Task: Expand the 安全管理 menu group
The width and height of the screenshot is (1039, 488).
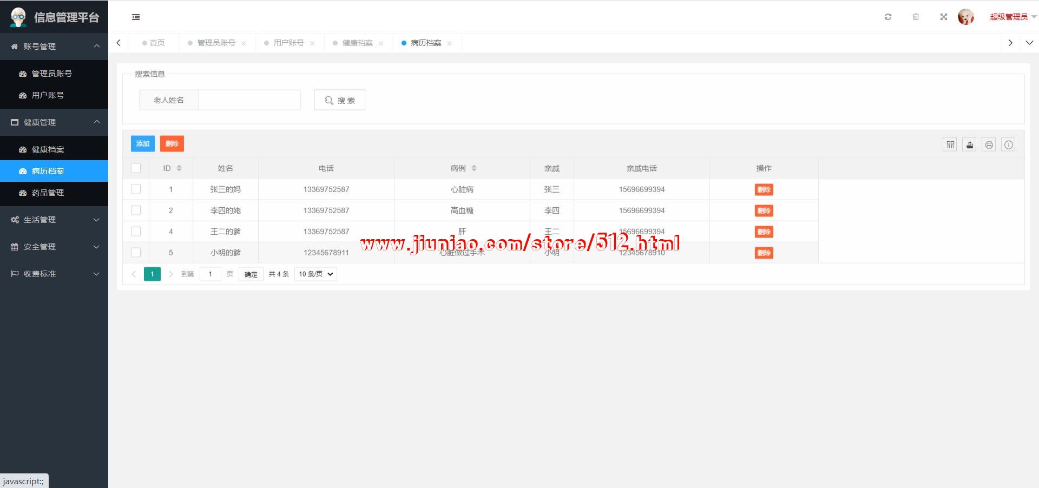Action: pos(54,247)
